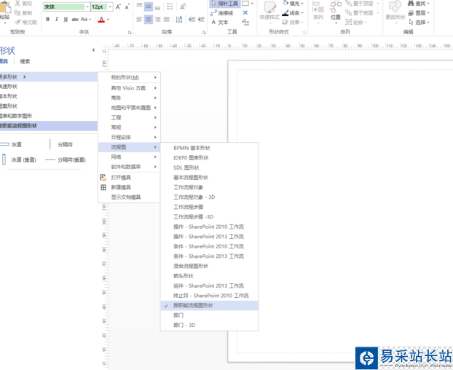Image resolution: width=453 pixels, height=370 pixels.
Task: Toggle Center paragraph alignment
Action: (149, 20)
